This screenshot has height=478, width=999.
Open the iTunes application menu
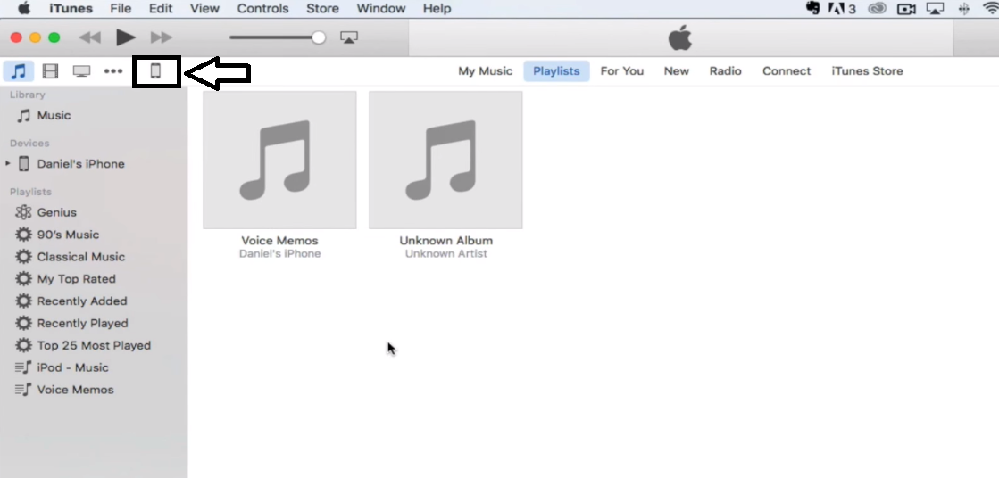71,8
